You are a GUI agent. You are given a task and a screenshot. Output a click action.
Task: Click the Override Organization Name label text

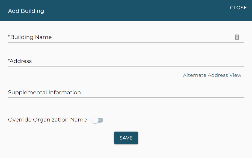coord(48,120)
